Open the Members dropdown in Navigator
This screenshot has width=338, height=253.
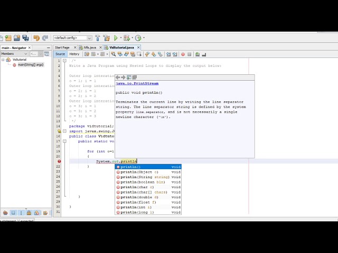14,54
